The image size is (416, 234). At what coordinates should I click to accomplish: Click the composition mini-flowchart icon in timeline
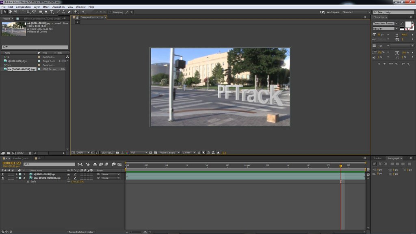pos(80,165)
